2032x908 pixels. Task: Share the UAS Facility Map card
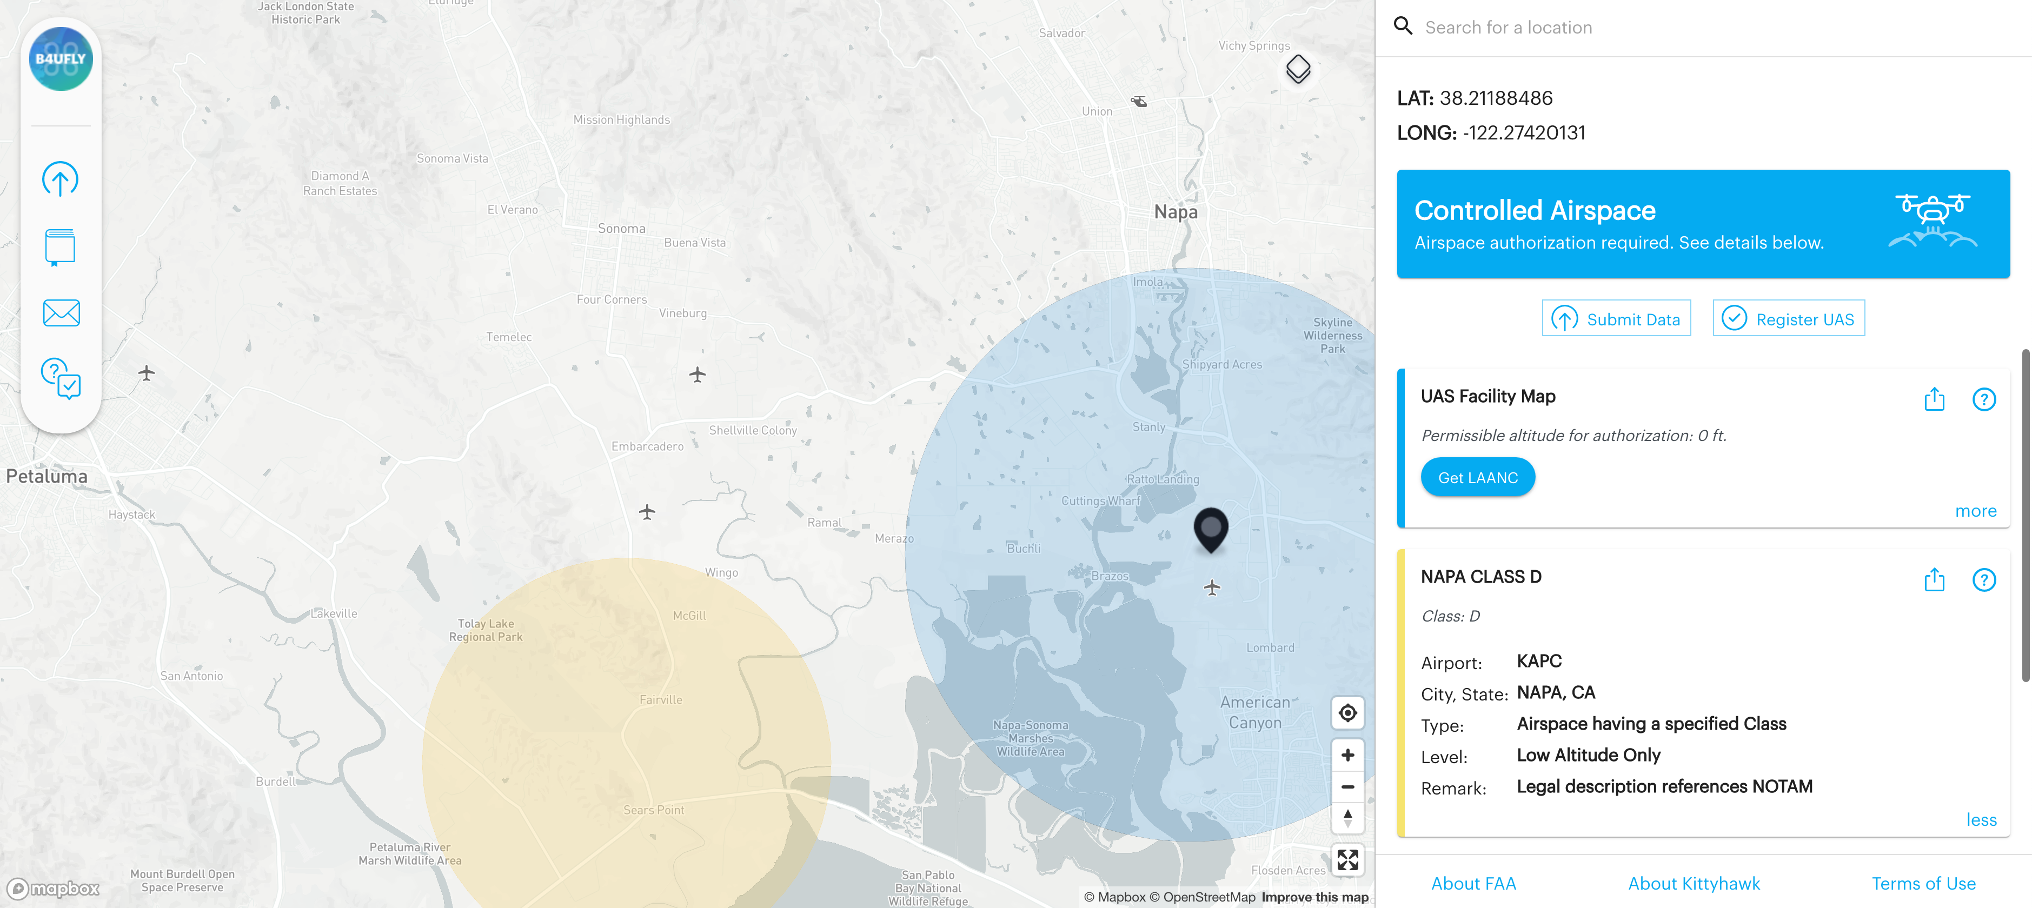[1934, 399]
